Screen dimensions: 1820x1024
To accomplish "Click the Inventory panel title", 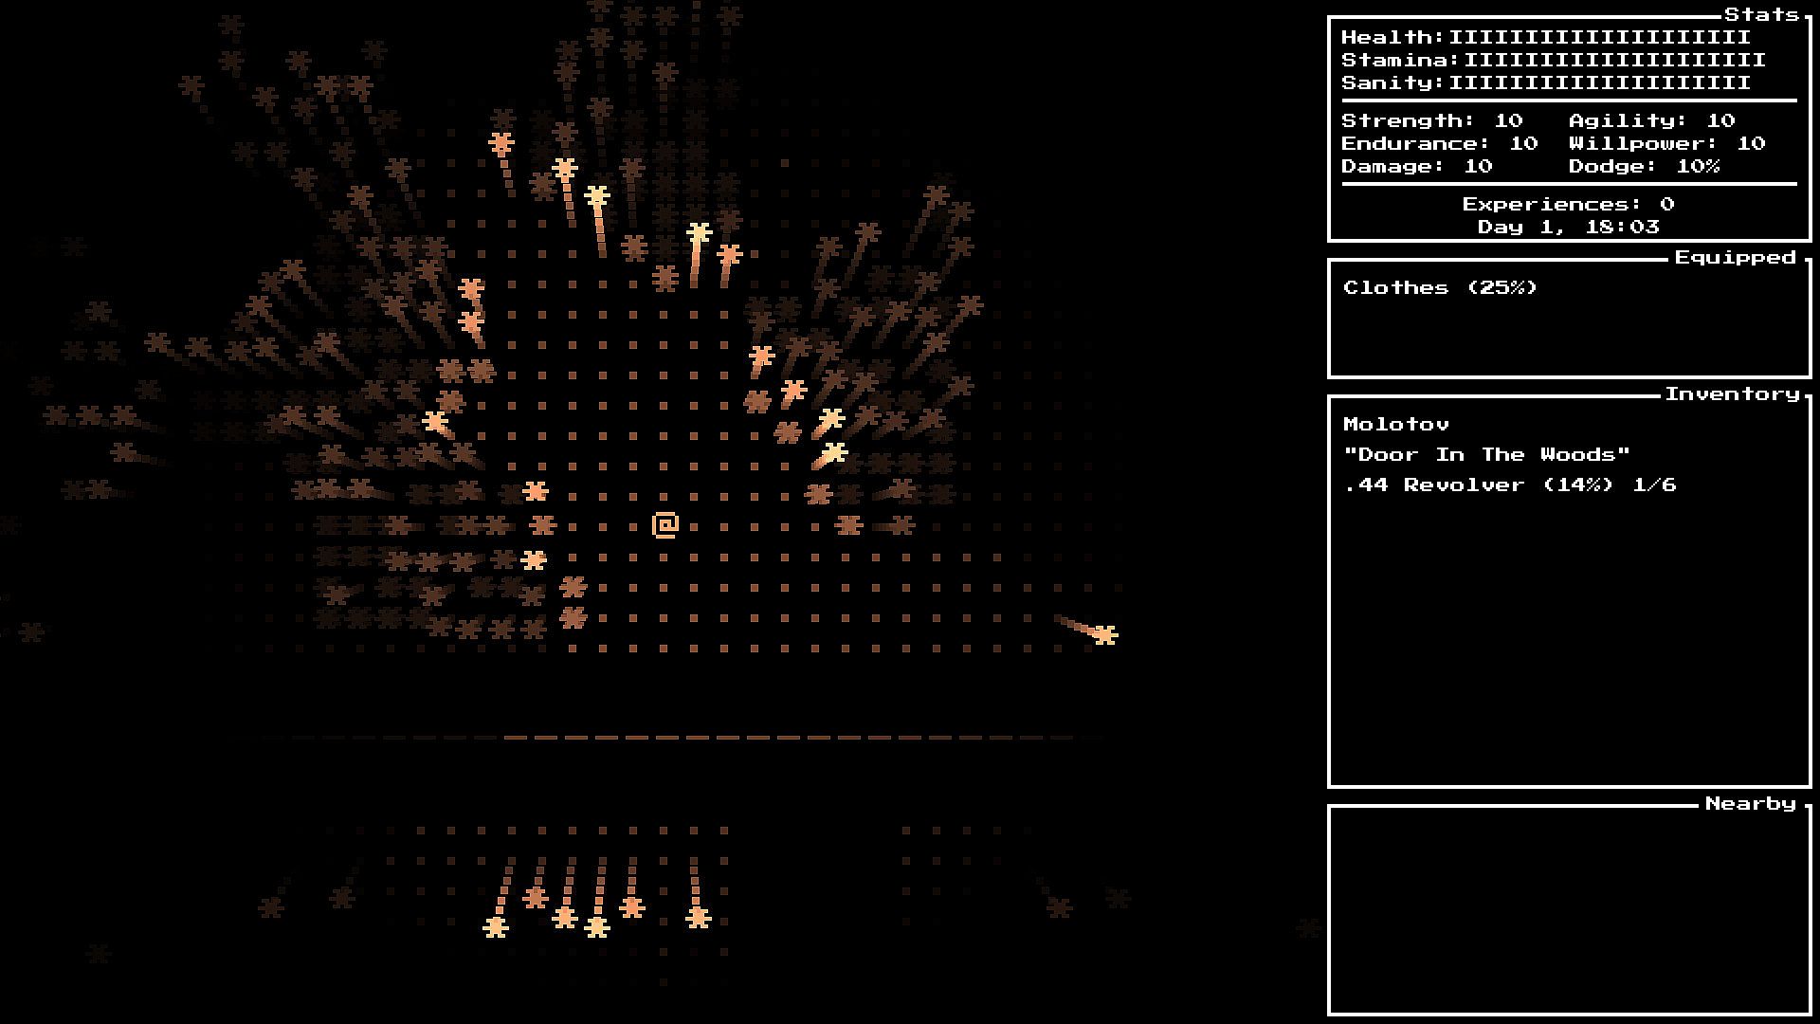I will [1732, 393].
